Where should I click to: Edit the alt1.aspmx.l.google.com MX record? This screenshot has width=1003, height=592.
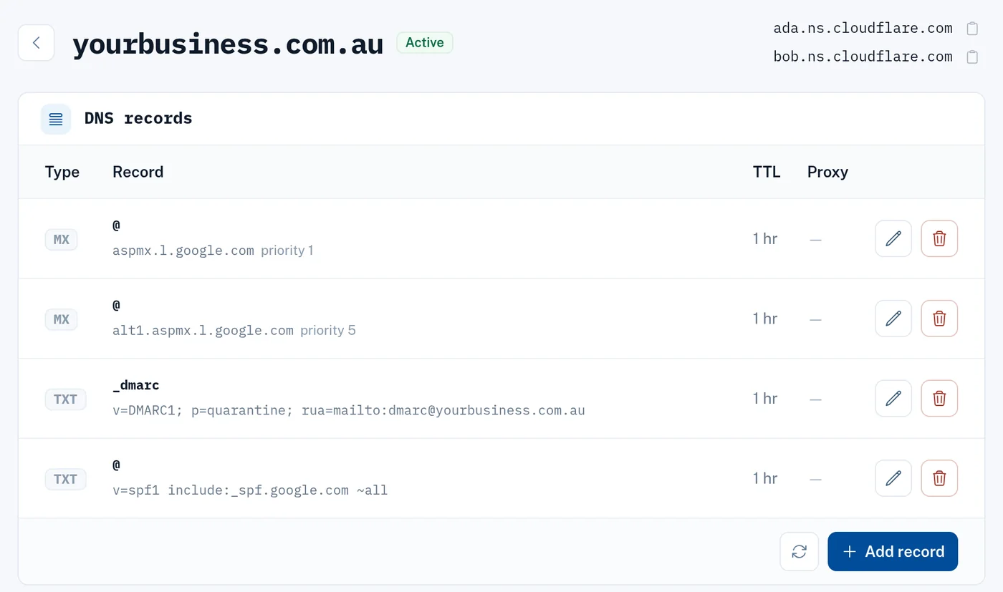[893, 319]
